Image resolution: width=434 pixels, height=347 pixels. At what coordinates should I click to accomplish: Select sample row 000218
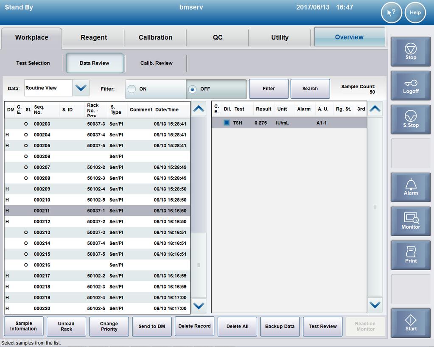[x=98, y=287]
